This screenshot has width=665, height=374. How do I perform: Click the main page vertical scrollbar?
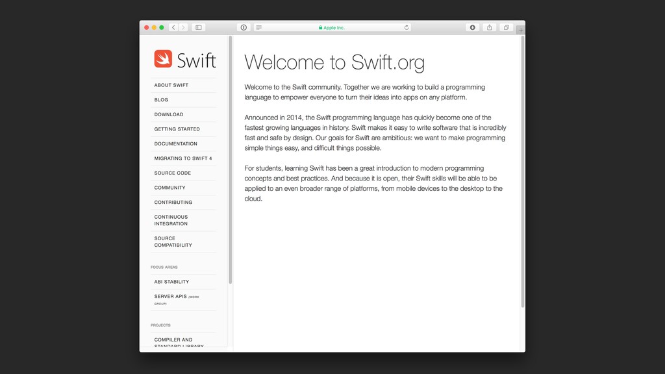pyautogui.click(x=523, y=171)
